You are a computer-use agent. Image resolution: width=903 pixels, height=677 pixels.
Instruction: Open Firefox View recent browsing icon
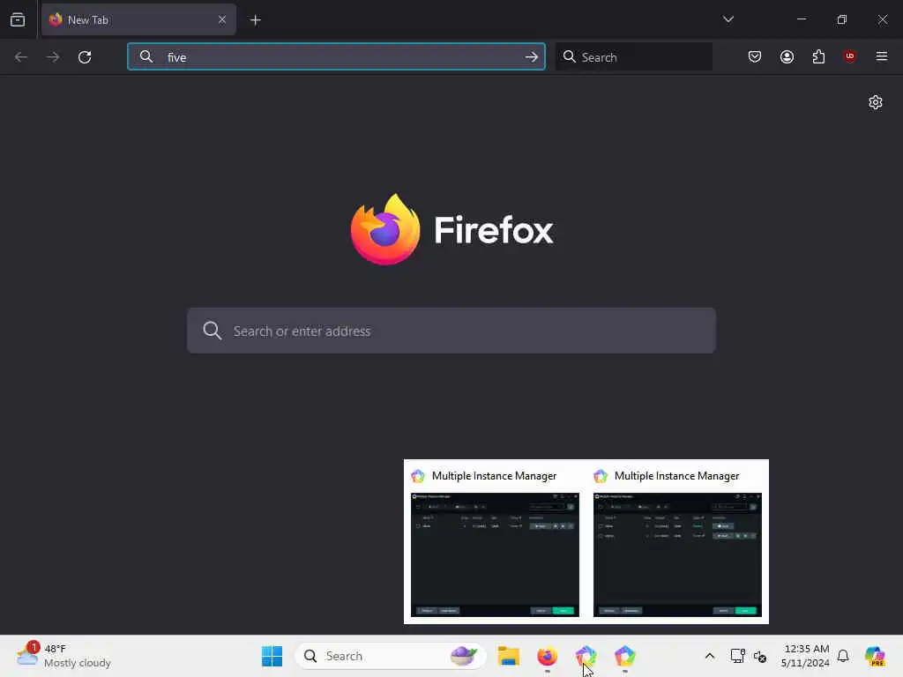coord(18,19)
